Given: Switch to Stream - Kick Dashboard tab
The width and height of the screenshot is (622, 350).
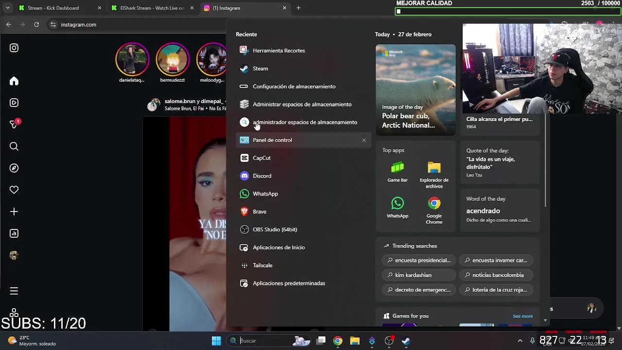Looking at the screenshot, I should coord(60,8).
